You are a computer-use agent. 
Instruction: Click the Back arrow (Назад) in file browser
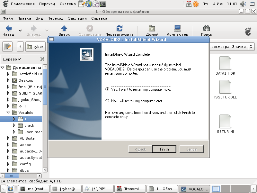tap(8, 31)
